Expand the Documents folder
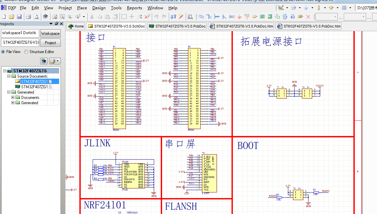The width and height of the screenshot is (377, 214). point(13,97)
